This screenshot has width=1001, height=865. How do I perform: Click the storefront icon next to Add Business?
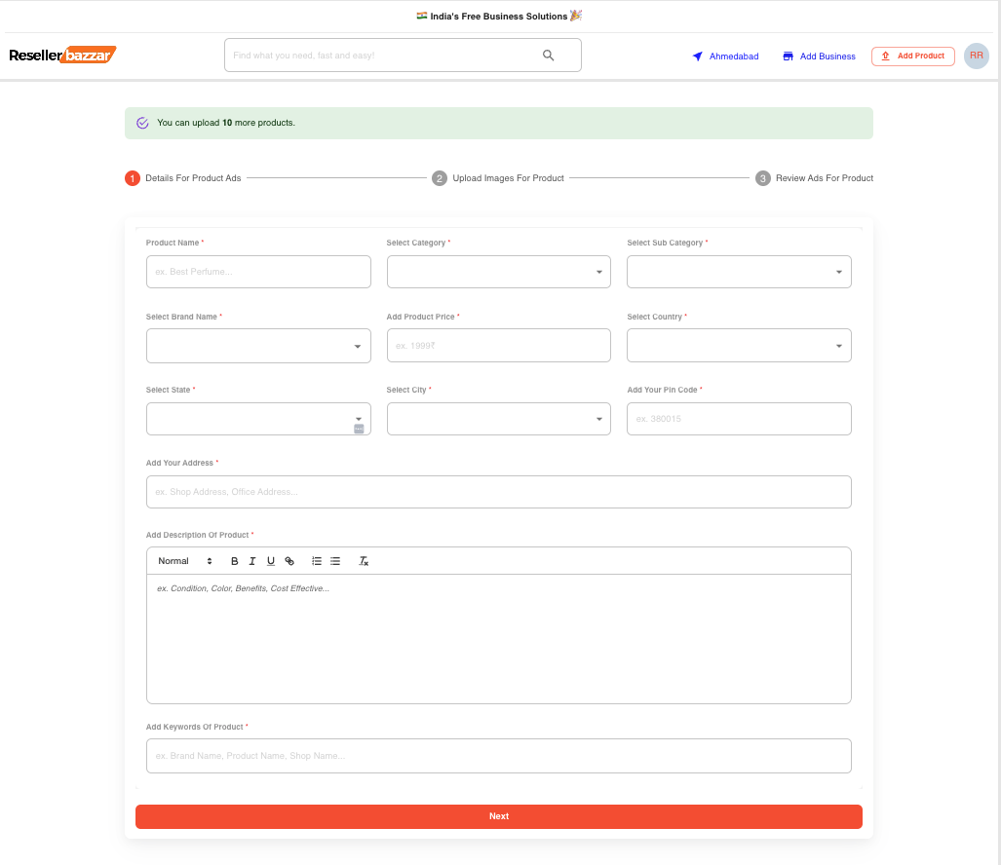pyautogui.click(x=787, y=56)
